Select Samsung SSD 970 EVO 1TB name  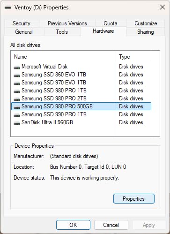(54, 83)
